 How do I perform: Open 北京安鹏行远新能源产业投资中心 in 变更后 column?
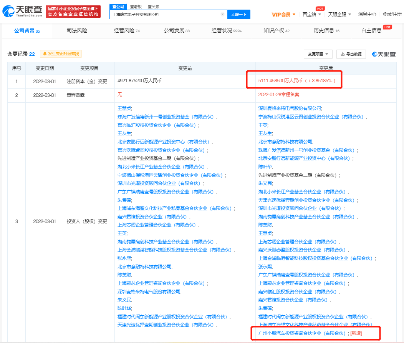click(304, 158)
